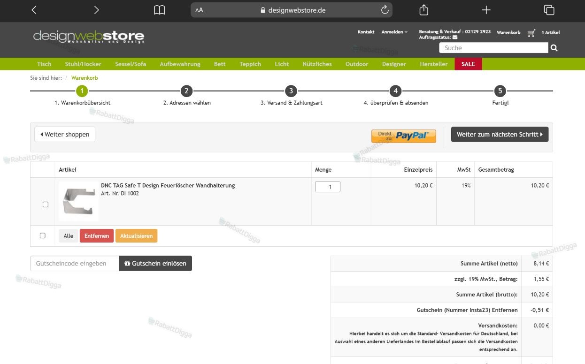Screen dimensions: 585x364
Task: Show all open tabs overview icon
Action: [549, 10]
